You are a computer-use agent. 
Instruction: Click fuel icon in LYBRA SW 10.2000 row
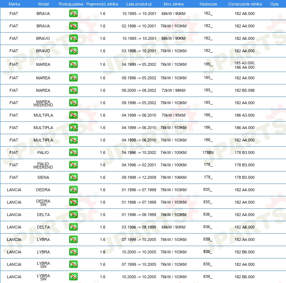pos(73,277)
